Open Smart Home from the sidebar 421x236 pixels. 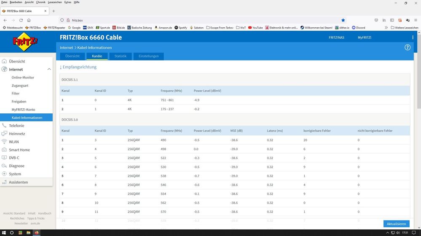pos(19,150)
